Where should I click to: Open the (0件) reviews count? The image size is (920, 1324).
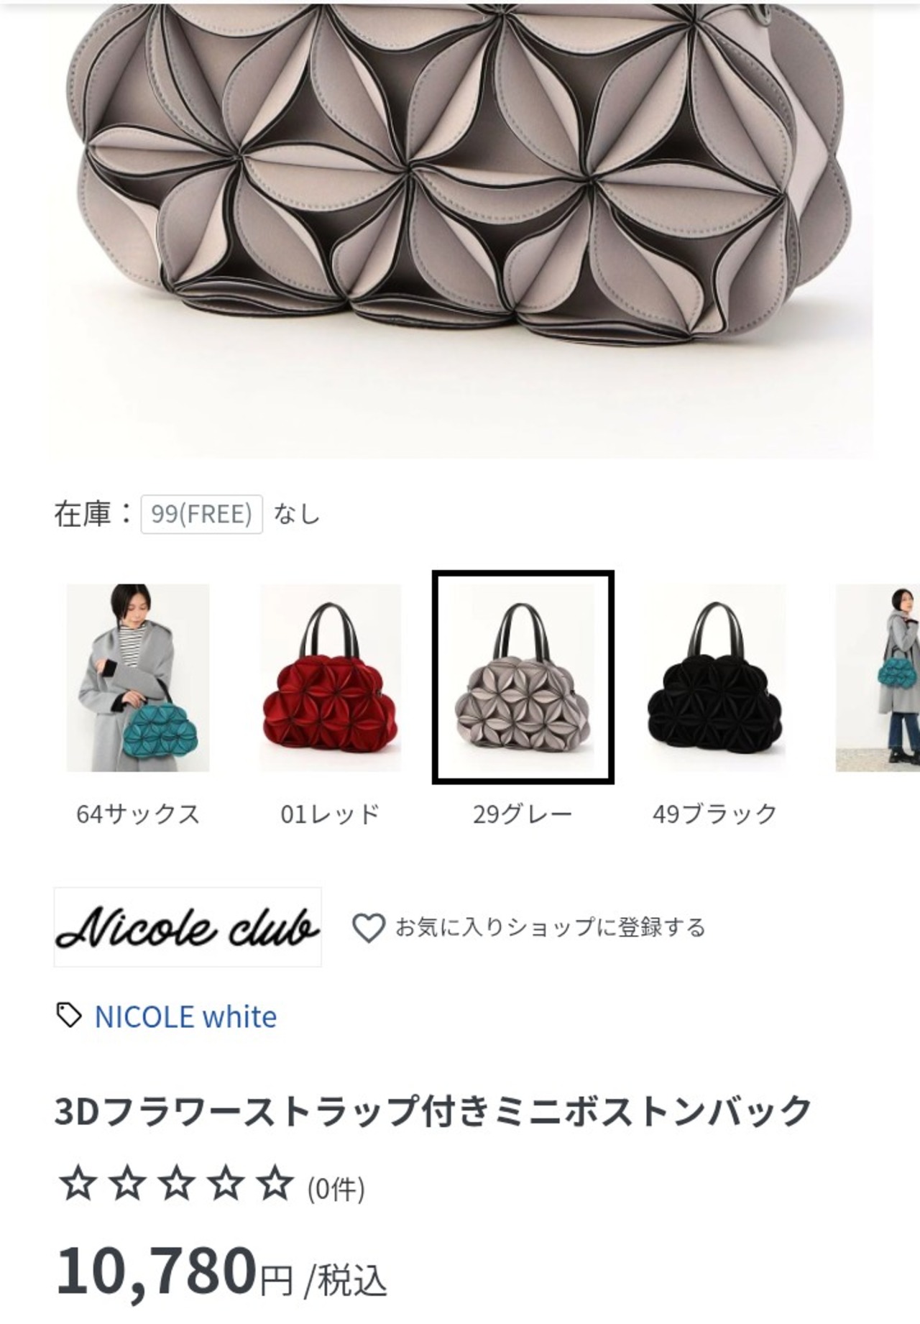(x=336, y=1190)
